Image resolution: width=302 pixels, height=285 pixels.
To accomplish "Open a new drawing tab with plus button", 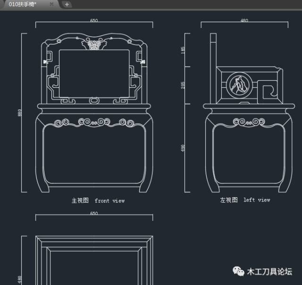I will coord(67,4).
